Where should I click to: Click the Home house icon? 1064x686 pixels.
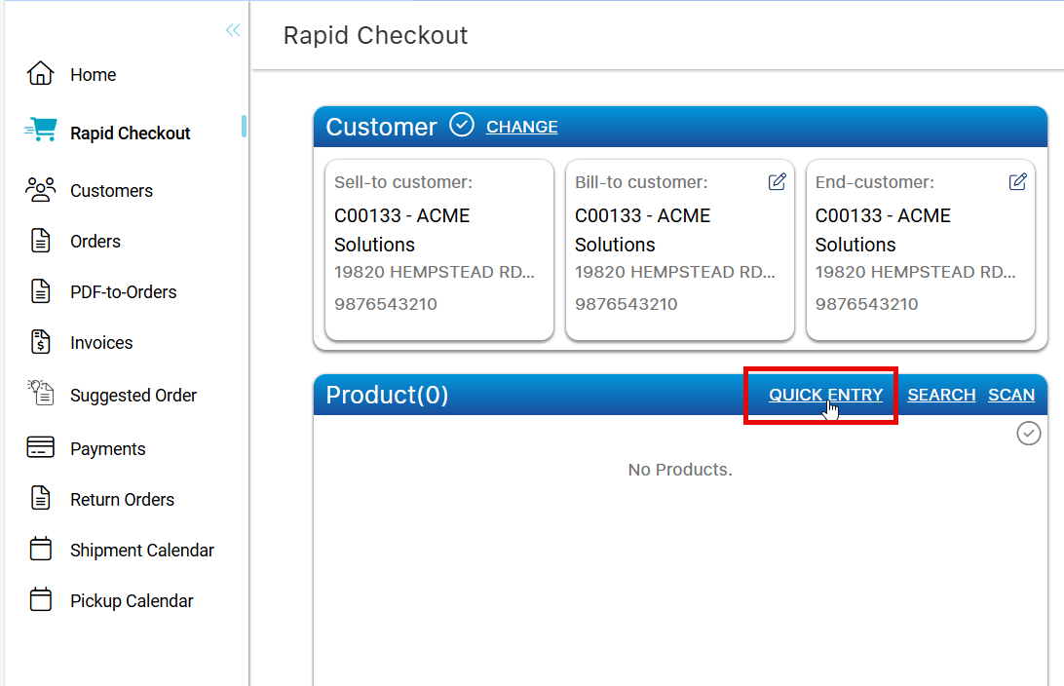(40, 74)
